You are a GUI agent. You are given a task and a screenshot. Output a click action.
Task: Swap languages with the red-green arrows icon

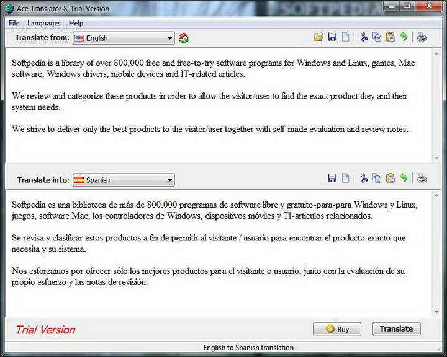[184, 38]
